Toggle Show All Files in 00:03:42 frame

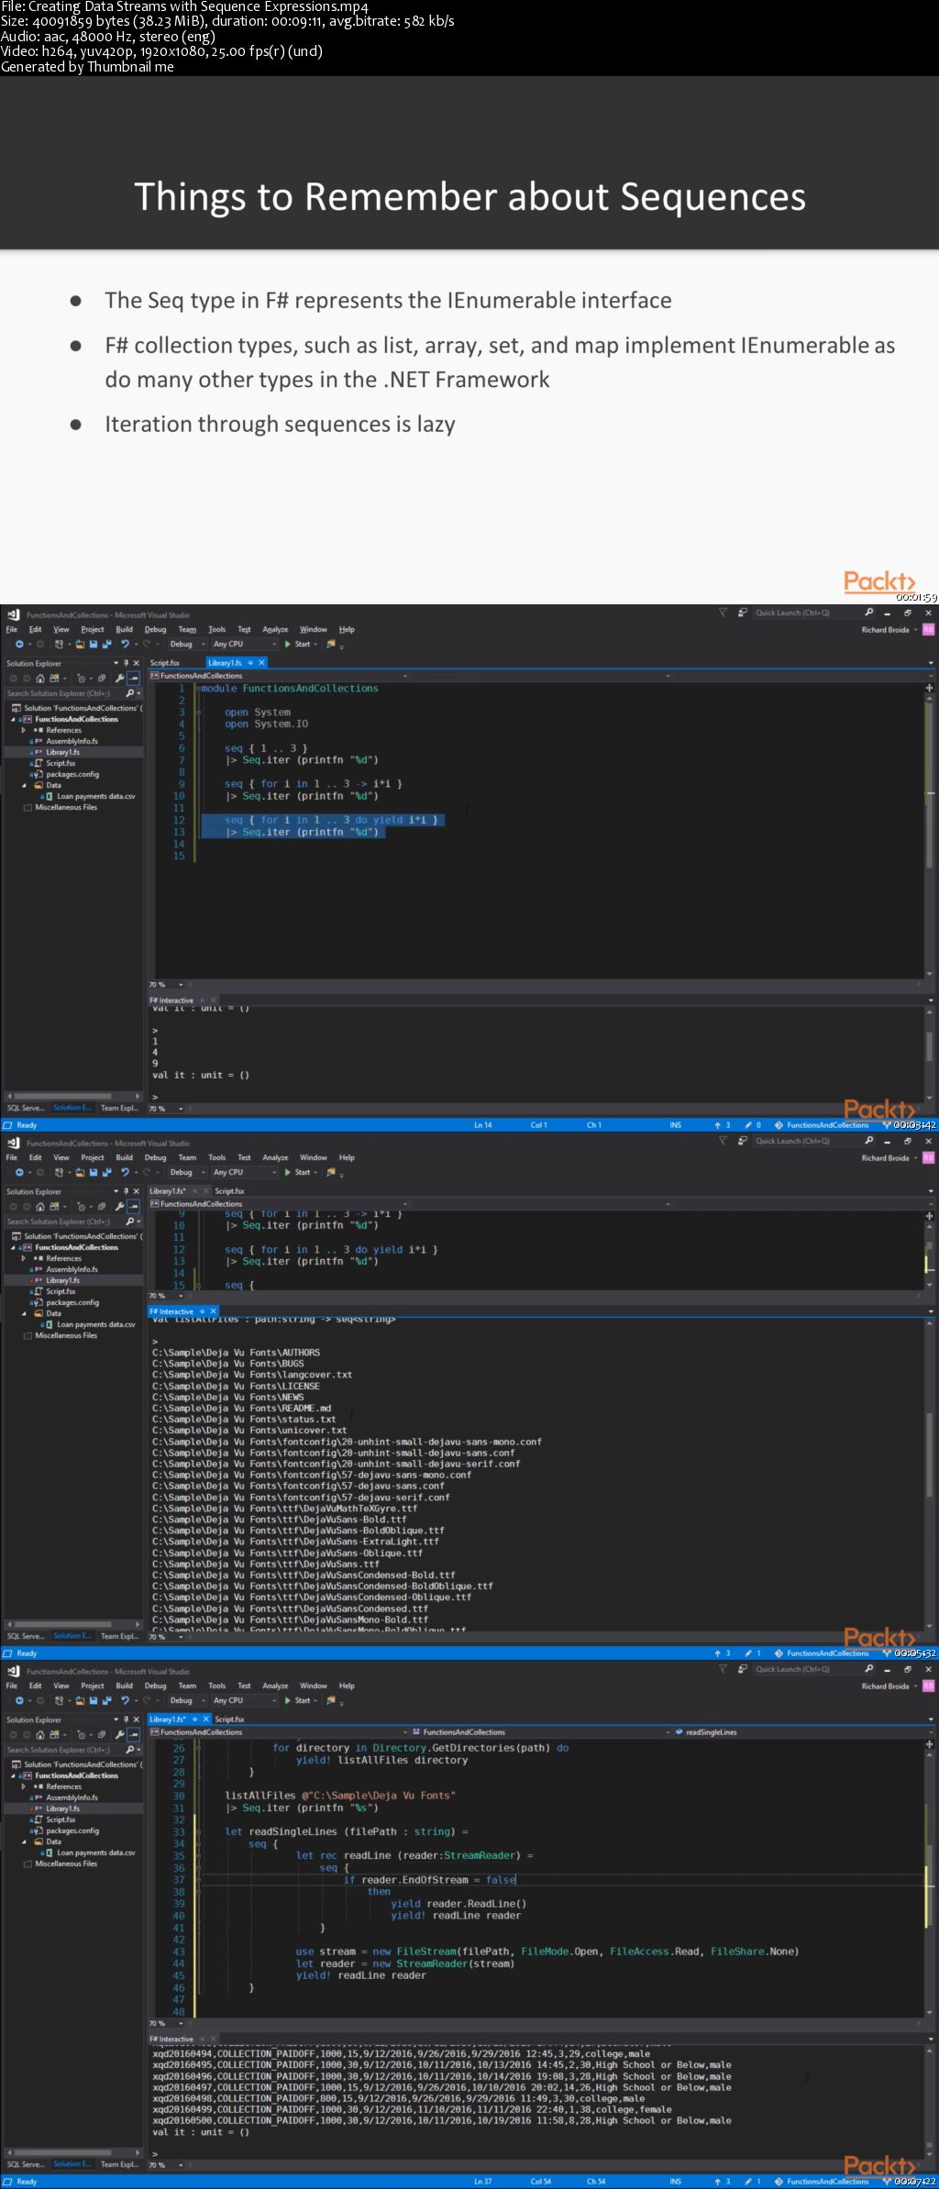[x=101, y=679]
